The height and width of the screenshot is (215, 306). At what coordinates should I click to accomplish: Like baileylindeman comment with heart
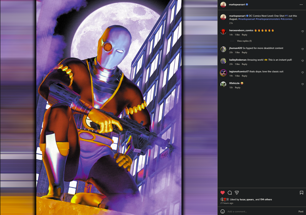point(303,61)
